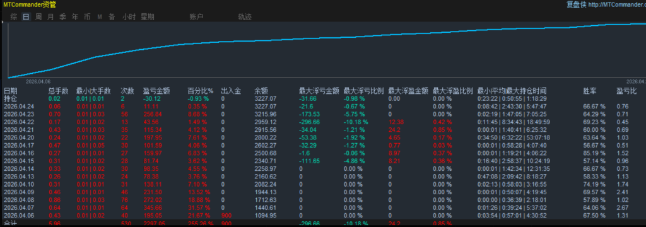Select the 日 daily tab

(x=26, y=17)
